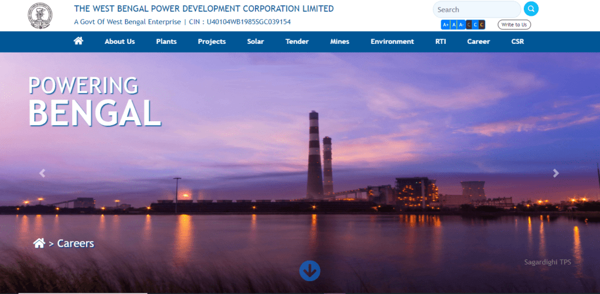The image size is (600, 294).
Task: Click the POWERING BENGAL banner heading
Action: coord(95,101)
